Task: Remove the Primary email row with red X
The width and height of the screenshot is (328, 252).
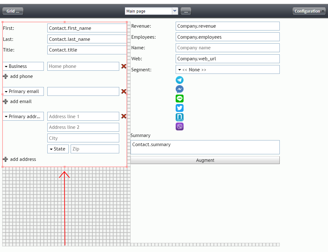Action: tap(124, 91)
